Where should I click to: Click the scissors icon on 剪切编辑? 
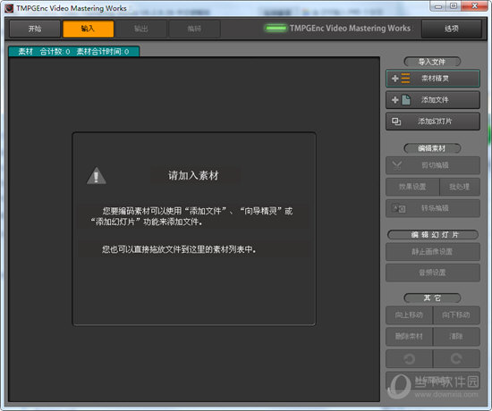click(397, 165)
